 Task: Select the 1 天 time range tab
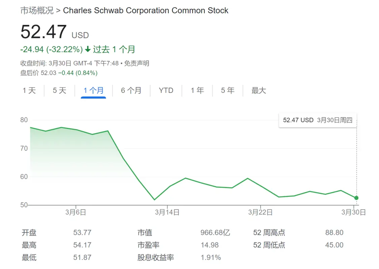coord(29,91)
